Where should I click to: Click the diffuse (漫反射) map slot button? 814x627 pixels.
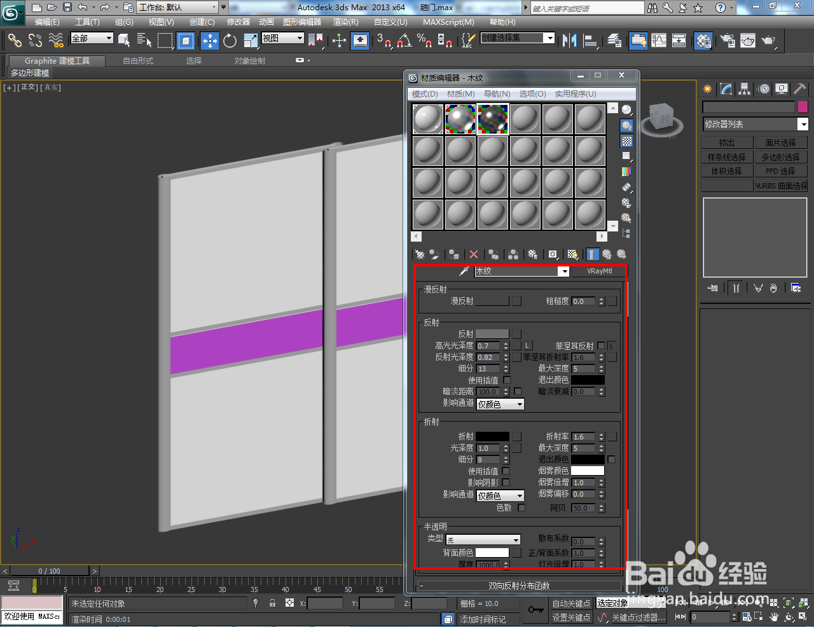click(x=517, y=301)
